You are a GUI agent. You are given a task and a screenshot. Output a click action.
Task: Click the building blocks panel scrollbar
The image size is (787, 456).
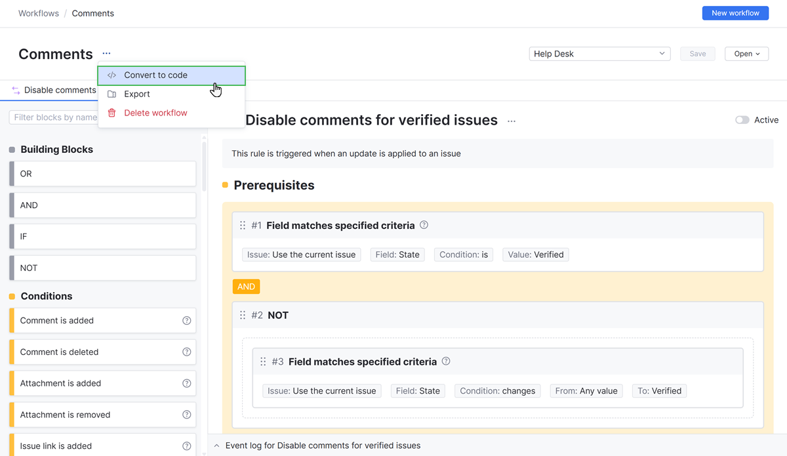tap(204, 164)
